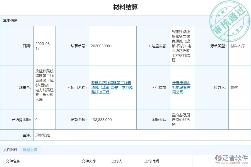Open the 长春市博山机电设备有限公司 supplier link
The width and height of the screenshot is (251, 167).
(181, 87)
